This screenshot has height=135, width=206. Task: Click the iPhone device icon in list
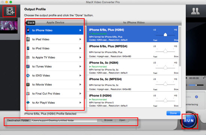pyautogui.click(x=28, y=30)
